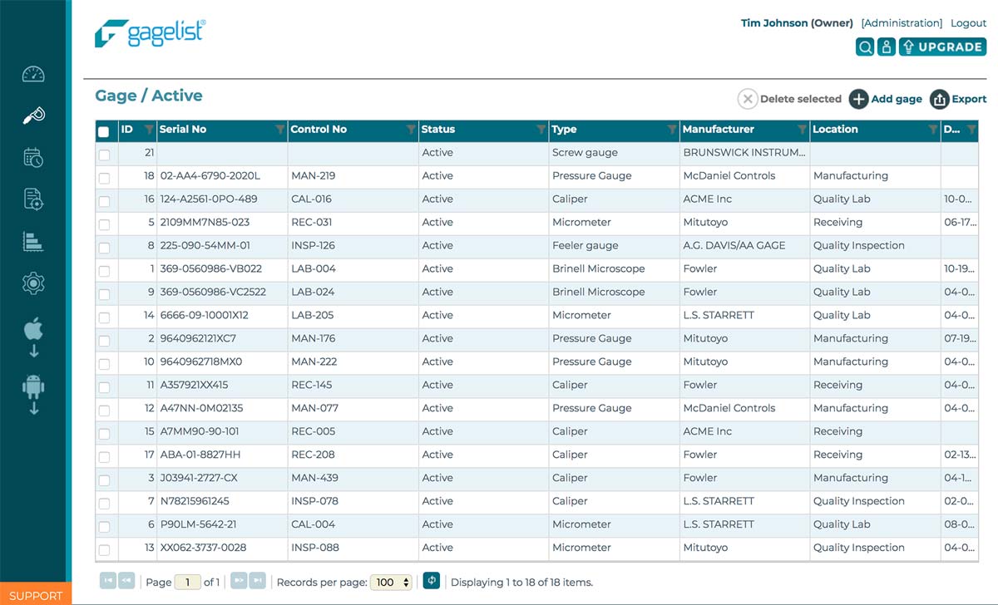The height and width of the screenshot is (605, 998).
Task: Tick the checkbox for LAB-205 row
Action: pyautogui.click(x=104, y=317)
